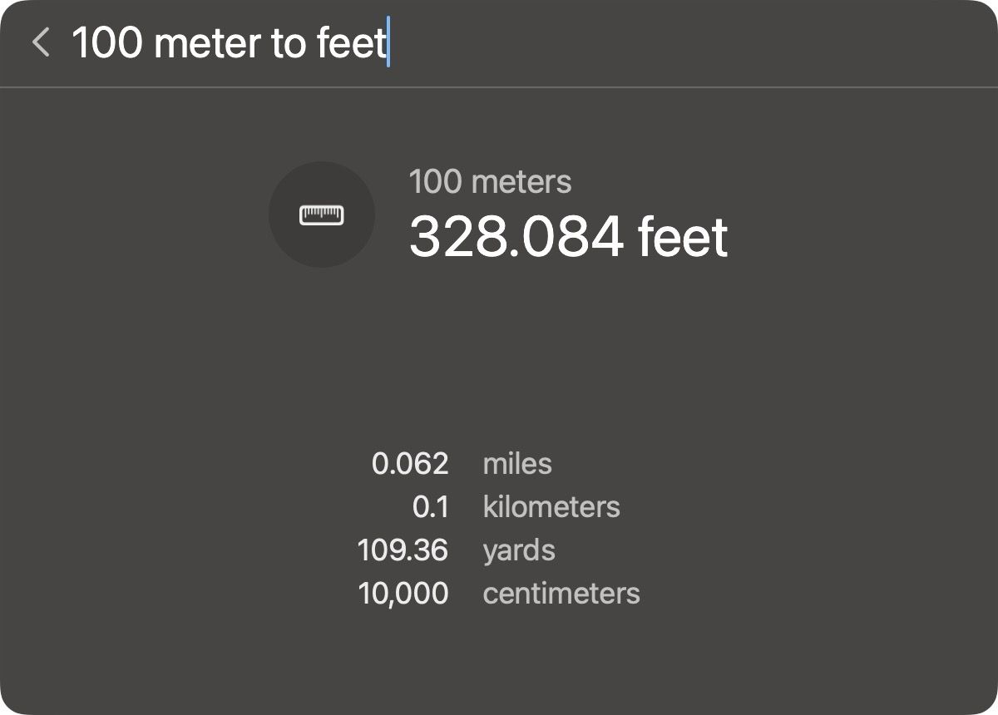
Task: Click the word "feet" in search query
Action: point(352,42)
